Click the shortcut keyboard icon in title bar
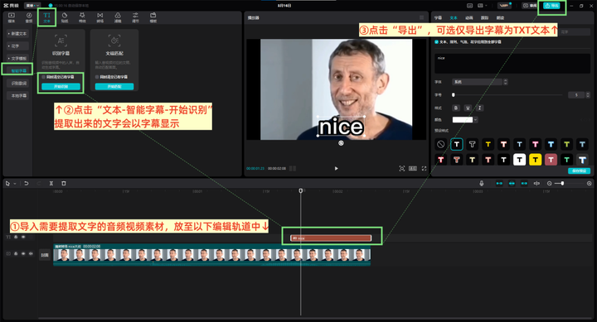This screenshot has width=597, height=322. pos(469,6)
